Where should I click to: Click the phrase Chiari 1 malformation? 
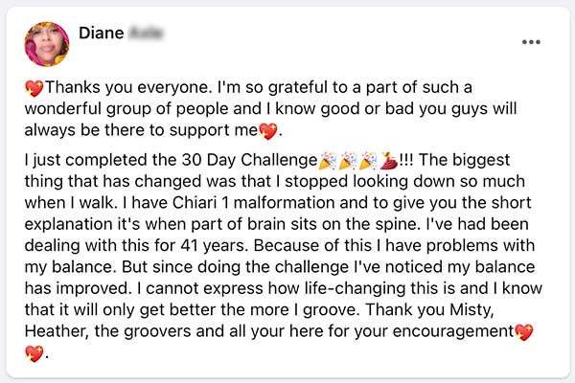(253, 203)
